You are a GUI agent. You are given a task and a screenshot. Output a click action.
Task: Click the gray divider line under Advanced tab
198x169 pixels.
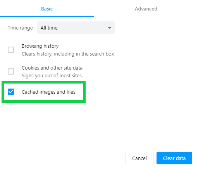point(146,17)
